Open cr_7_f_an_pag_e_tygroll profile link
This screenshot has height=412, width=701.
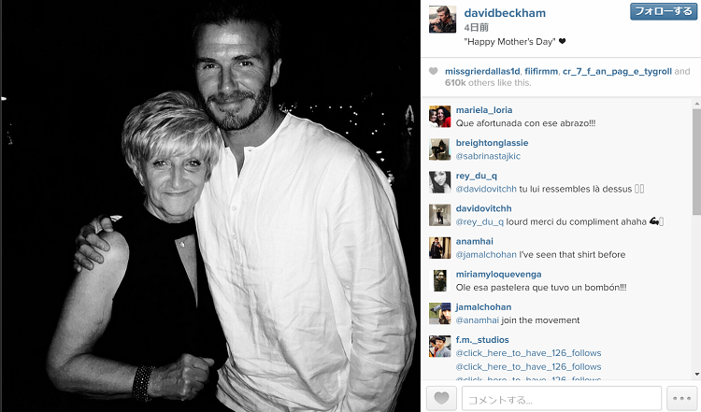(x=617, y=72)
